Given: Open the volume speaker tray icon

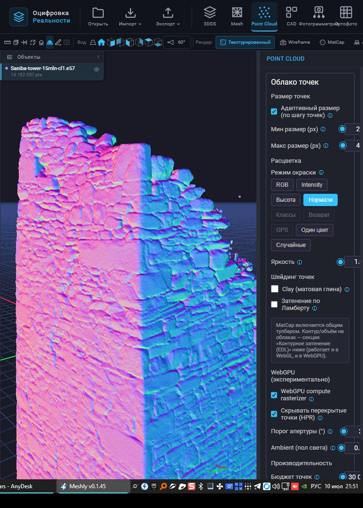Looking at the screenshot, I should tap(276, 486).
